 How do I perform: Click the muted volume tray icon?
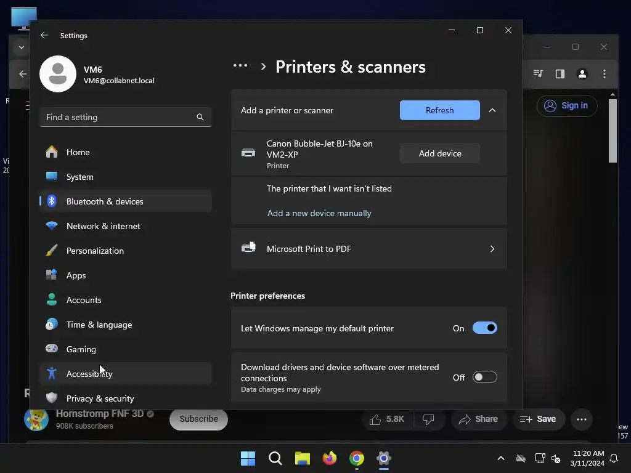pyautogui.click(x=556, y=458)
